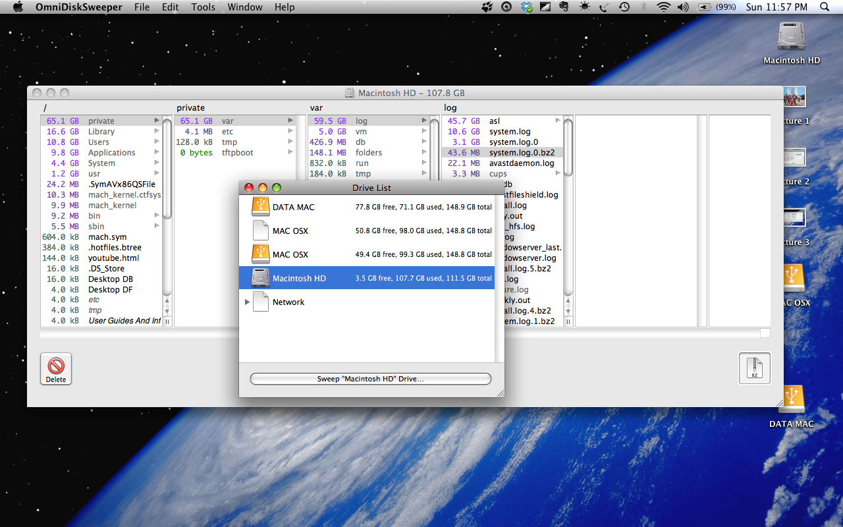Image resolution: width=843 pixels, height=527 pixels.
Task: Select the usr folder row
Action: (x=101, y=173)
